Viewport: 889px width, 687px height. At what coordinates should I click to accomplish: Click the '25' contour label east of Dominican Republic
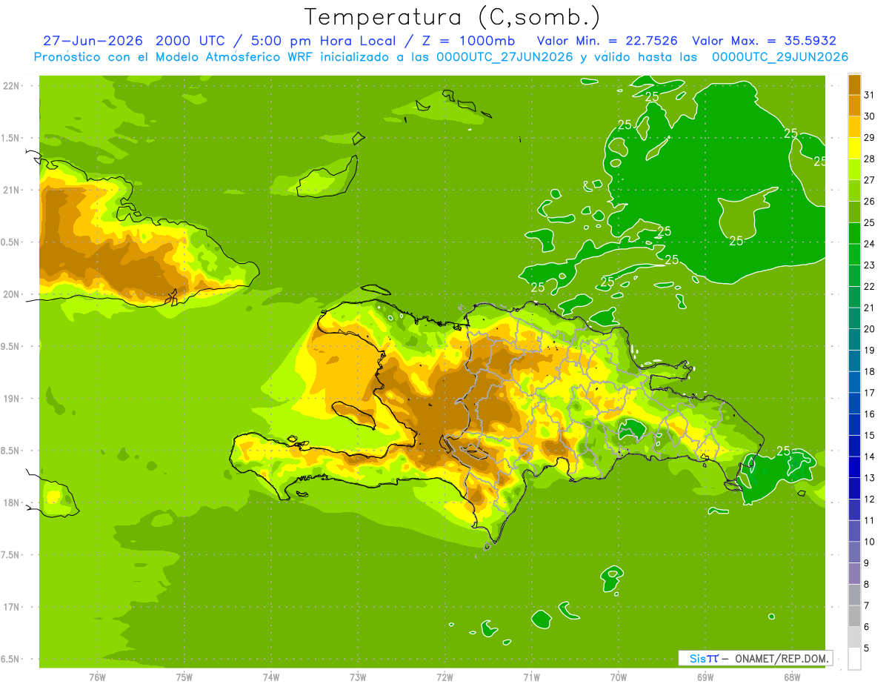pos(784,451)
